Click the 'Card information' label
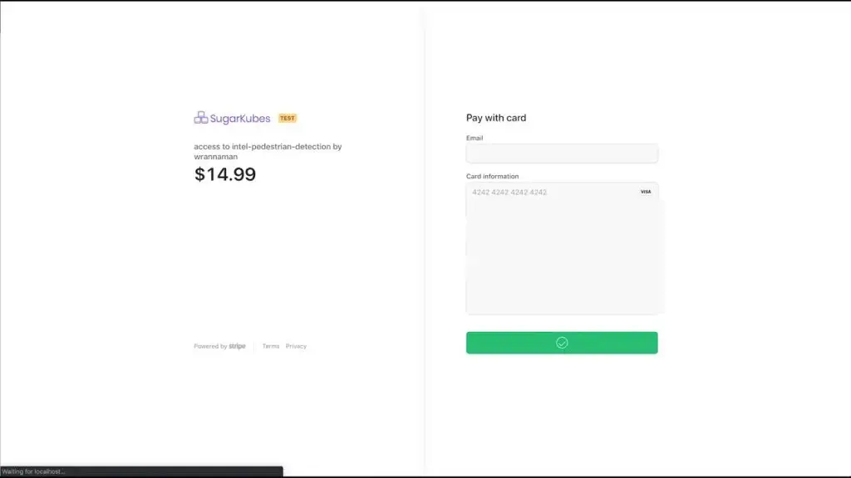Viewport: 851px width, 478px height. coord(492,176)
